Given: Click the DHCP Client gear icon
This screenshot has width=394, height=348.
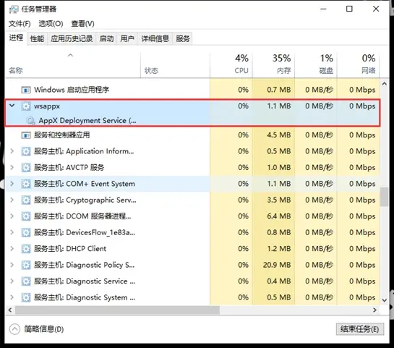Looking at the screenshot, I should [x=25, y=249].
